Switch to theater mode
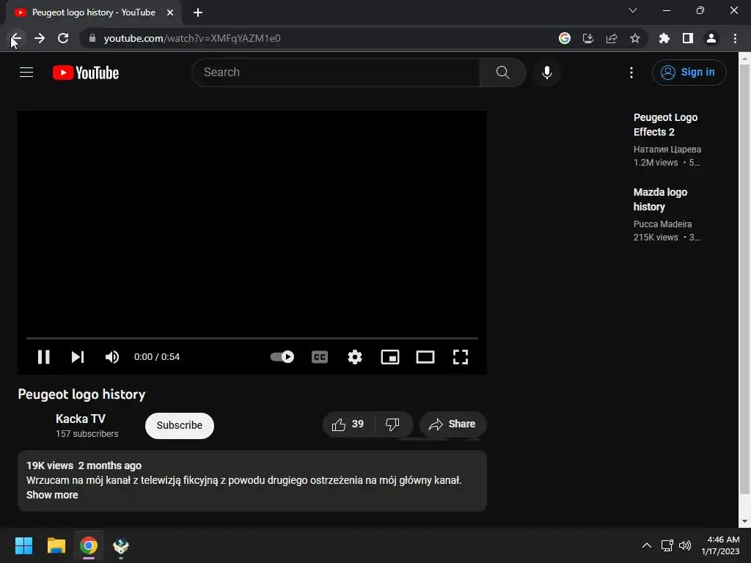Viewport: 751px width, 563px height. 425,357
